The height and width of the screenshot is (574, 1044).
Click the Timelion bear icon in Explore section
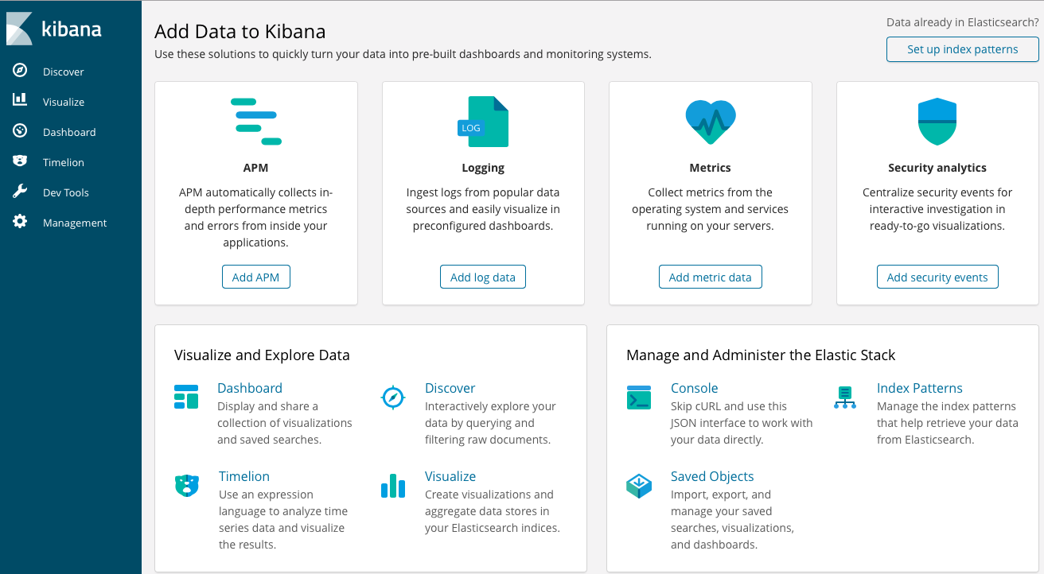point(186,485)
